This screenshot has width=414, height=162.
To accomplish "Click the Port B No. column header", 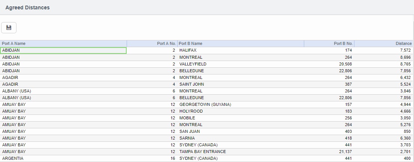I will point(329,43).
